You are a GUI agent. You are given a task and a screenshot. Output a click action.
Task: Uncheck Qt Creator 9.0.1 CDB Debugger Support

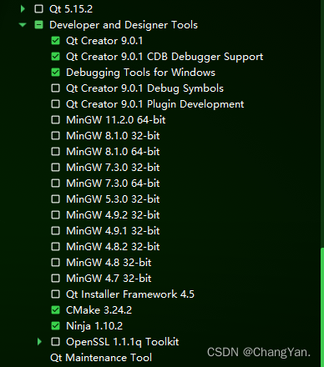[55, 57]
